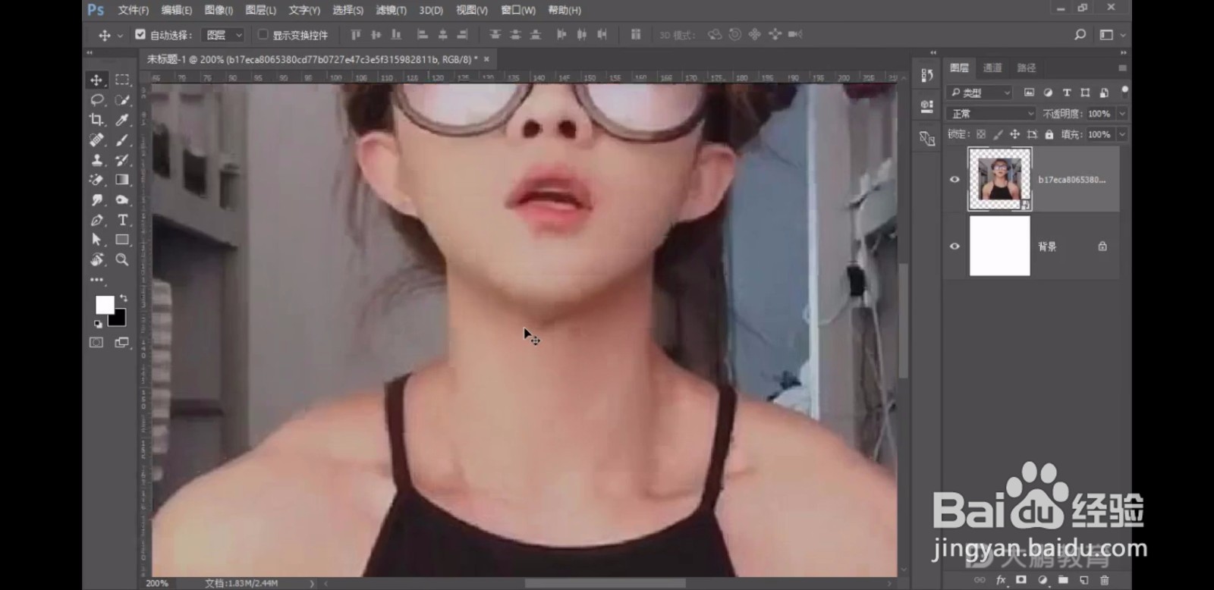Toggle lock image pixels brush icon

coord(998,134)
